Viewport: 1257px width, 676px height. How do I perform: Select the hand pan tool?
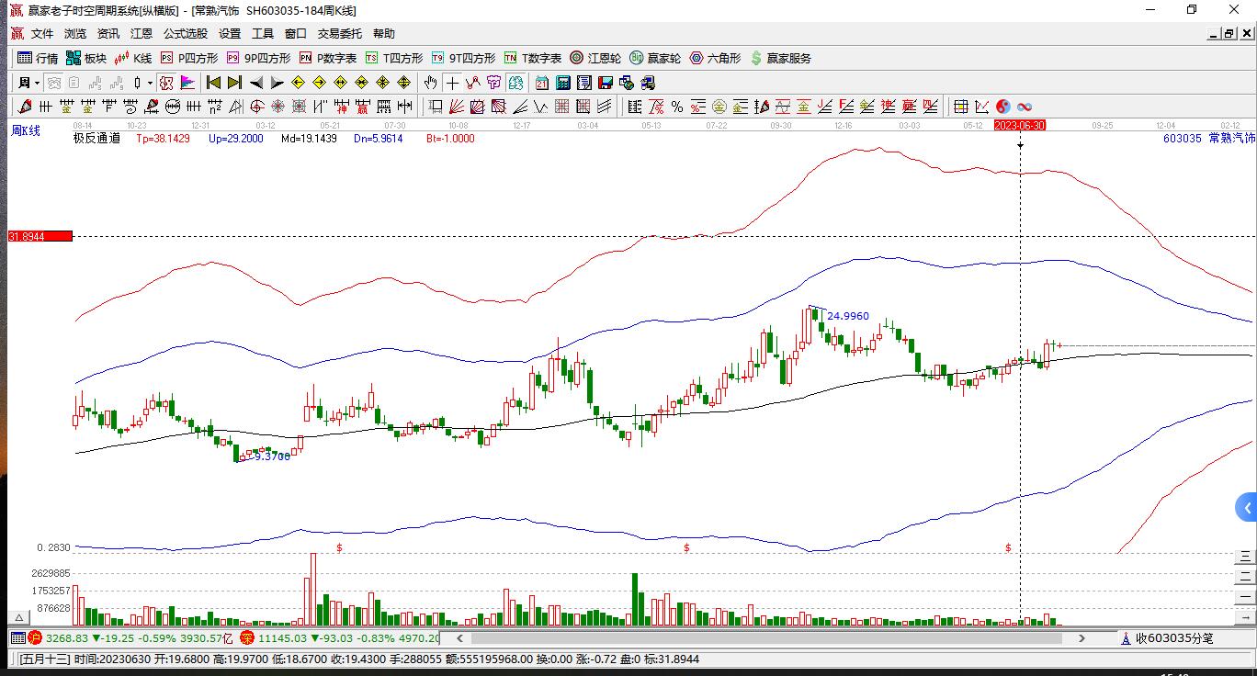point(431,83)
